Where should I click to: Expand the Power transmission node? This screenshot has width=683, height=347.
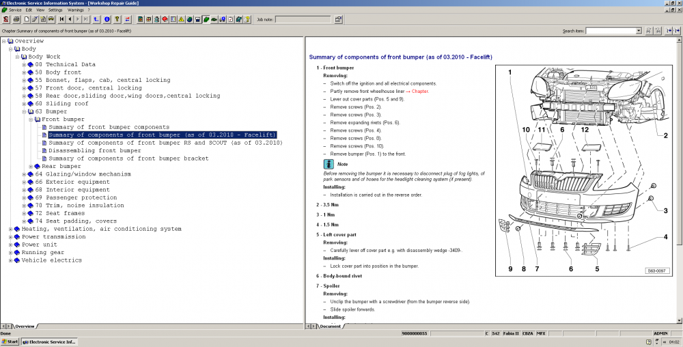10,237
